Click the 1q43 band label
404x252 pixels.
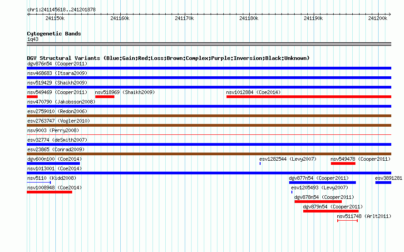33,39
